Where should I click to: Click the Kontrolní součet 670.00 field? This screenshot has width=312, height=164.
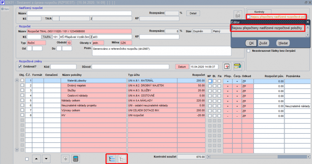pyautogui.click(x=191, y=157)
